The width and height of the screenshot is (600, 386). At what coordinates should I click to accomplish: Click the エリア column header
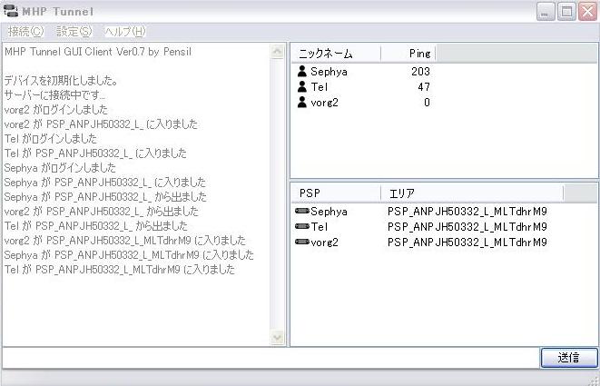point(472,193)
